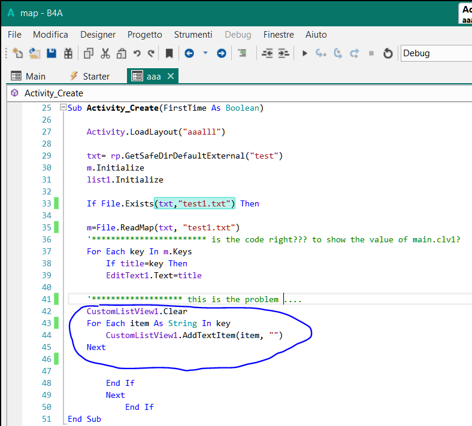Click on CustomListView1.Clear code line
The height and width of the screenshot is (426, 472).
(x=137, y=311)
